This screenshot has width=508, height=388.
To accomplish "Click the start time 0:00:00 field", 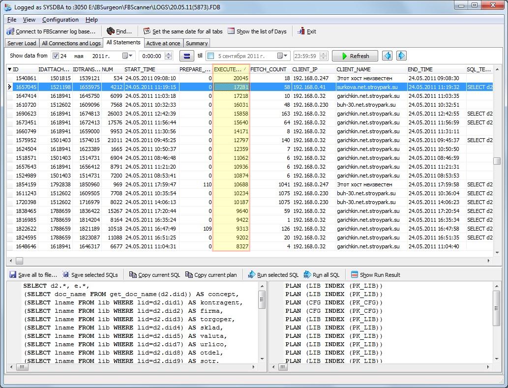I will (152, 56).
